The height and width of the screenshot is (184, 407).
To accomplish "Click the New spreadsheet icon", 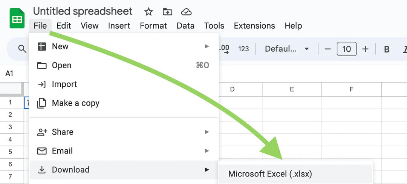I will tap(41, 46).
